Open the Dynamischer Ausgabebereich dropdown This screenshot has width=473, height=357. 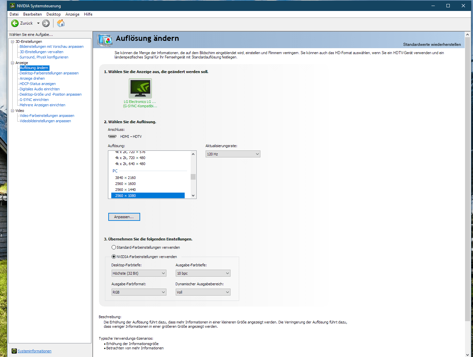[x=203, y=292]
